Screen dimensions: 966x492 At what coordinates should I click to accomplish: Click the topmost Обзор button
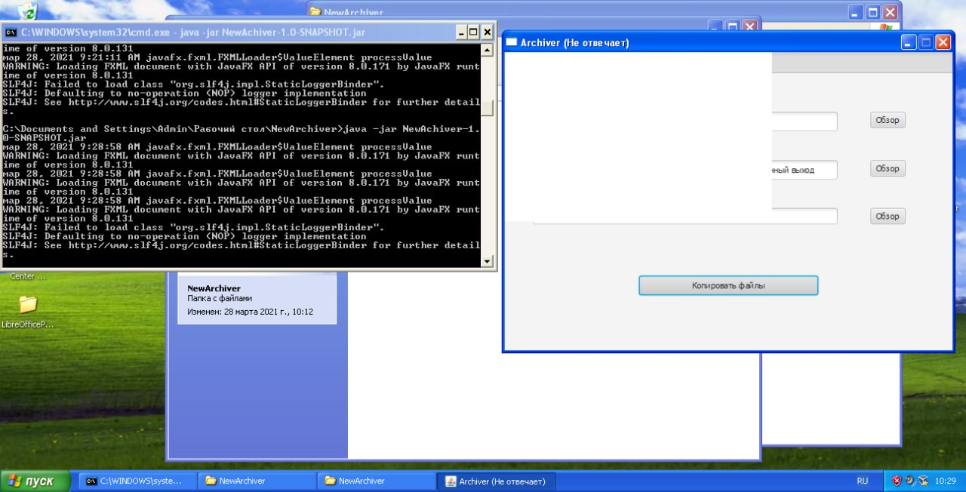coord(888,119)
